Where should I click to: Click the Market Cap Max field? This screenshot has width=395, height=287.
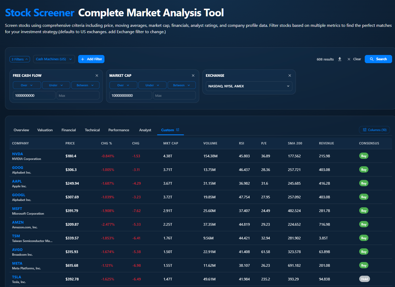174,95
